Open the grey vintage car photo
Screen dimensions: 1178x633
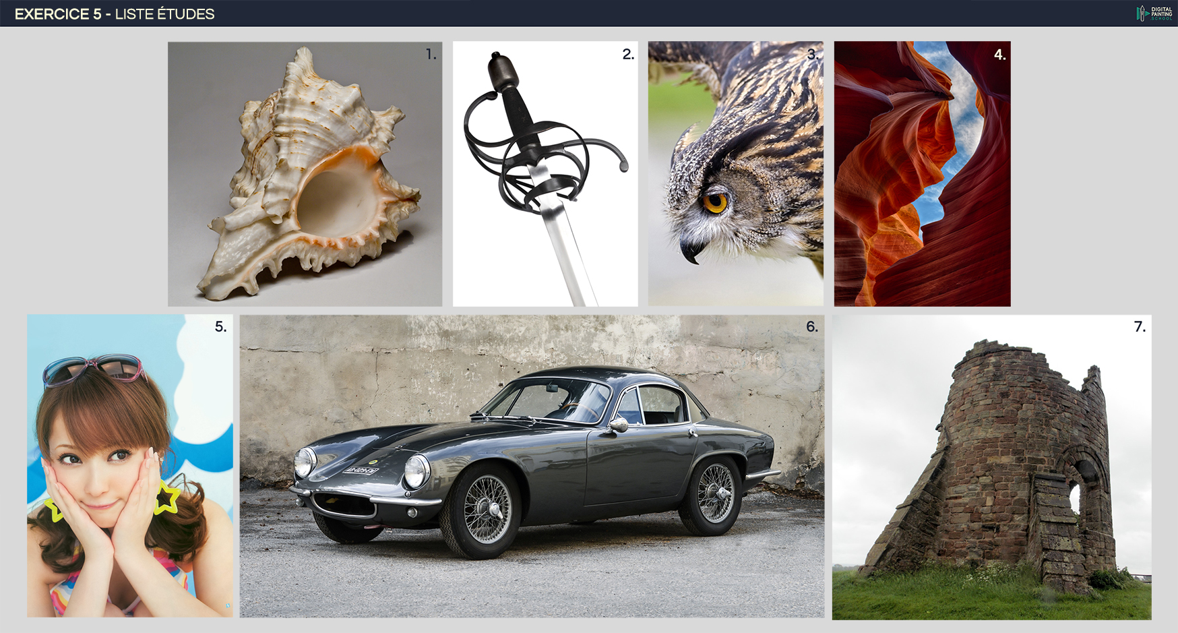532,466
